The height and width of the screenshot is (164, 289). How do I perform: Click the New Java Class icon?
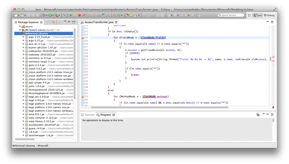119,15
